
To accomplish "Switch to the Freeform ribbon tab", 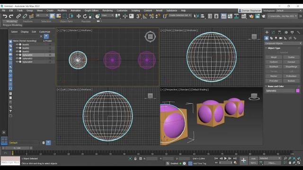I will point(28,21).
